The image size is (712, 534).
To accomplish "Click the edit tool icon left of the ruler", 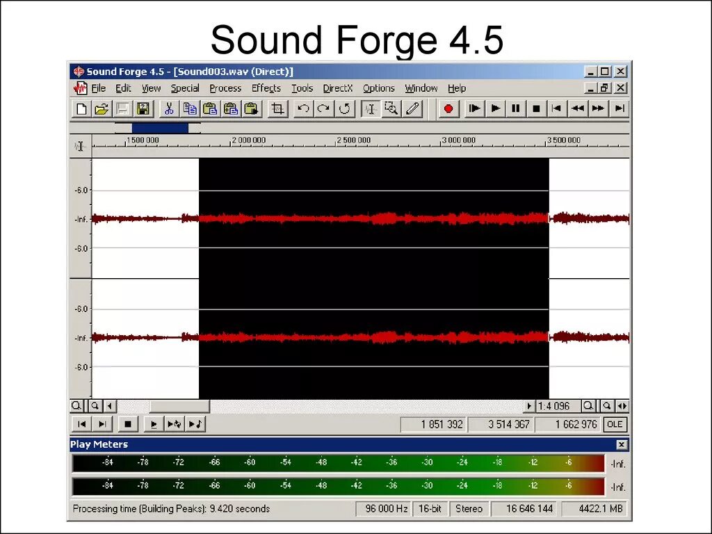I will click(80, 146).
